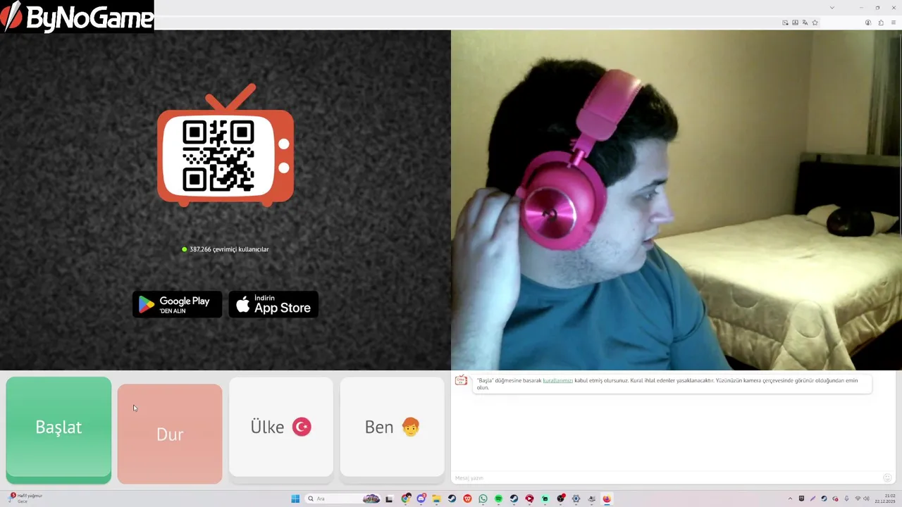Click the green Başlat button
Screen dimensions: 902x507
pyautogui.click(x=58, y=430)
